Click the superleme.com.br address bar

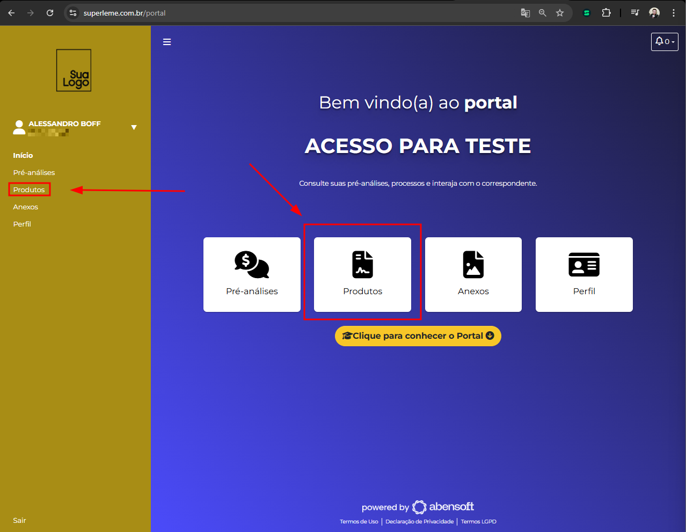(x=123, y=12)
